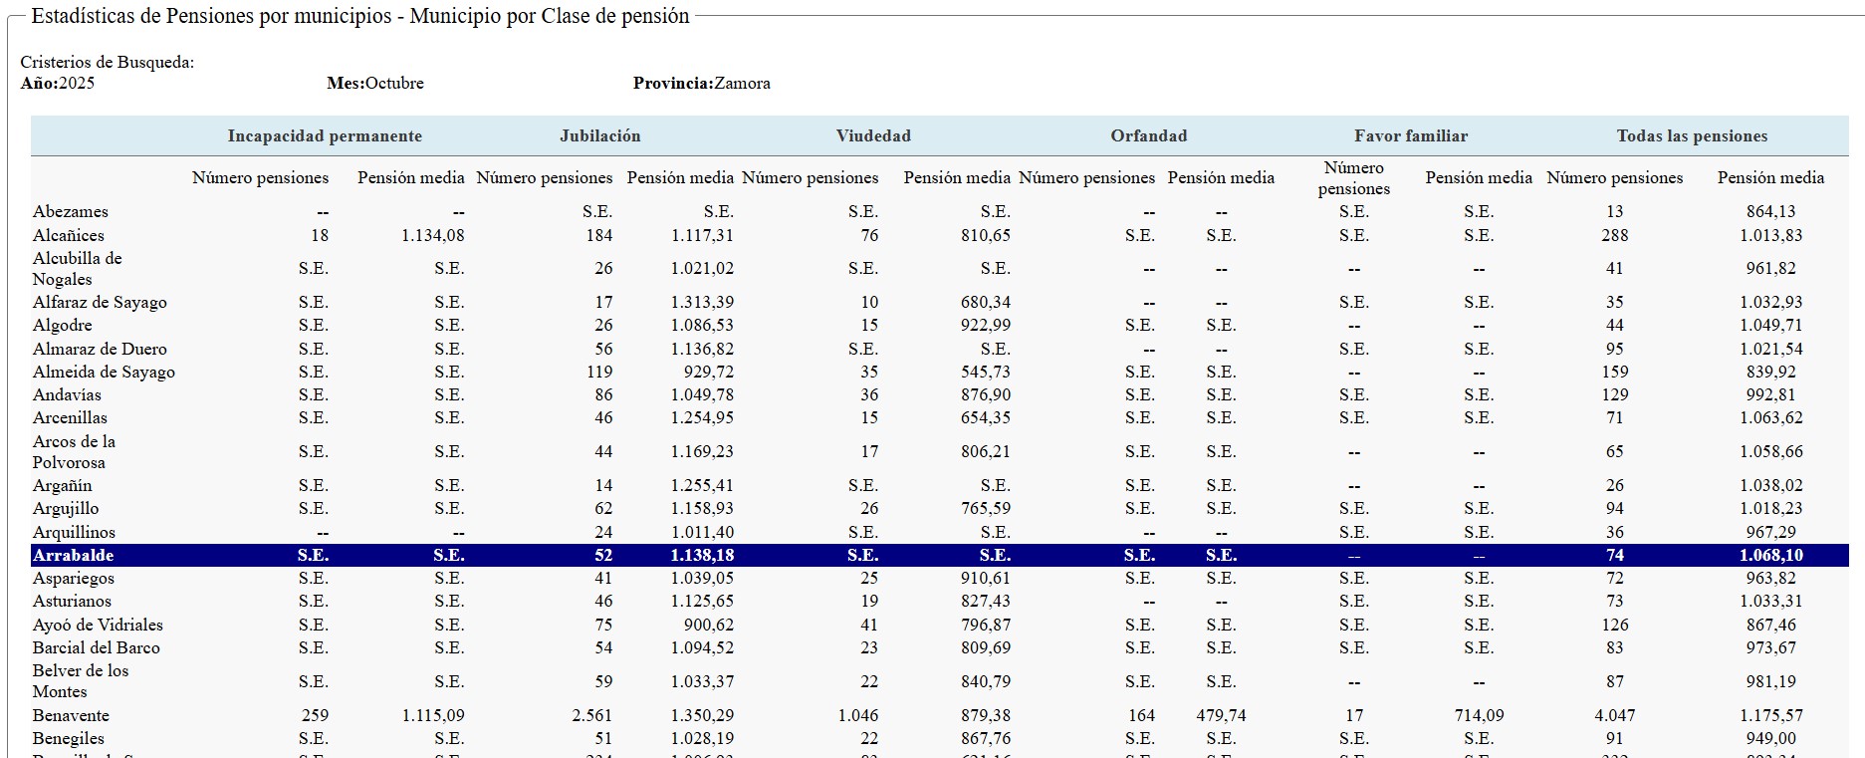Click the Alcubilla de Nogales row label

click(77, 269)
